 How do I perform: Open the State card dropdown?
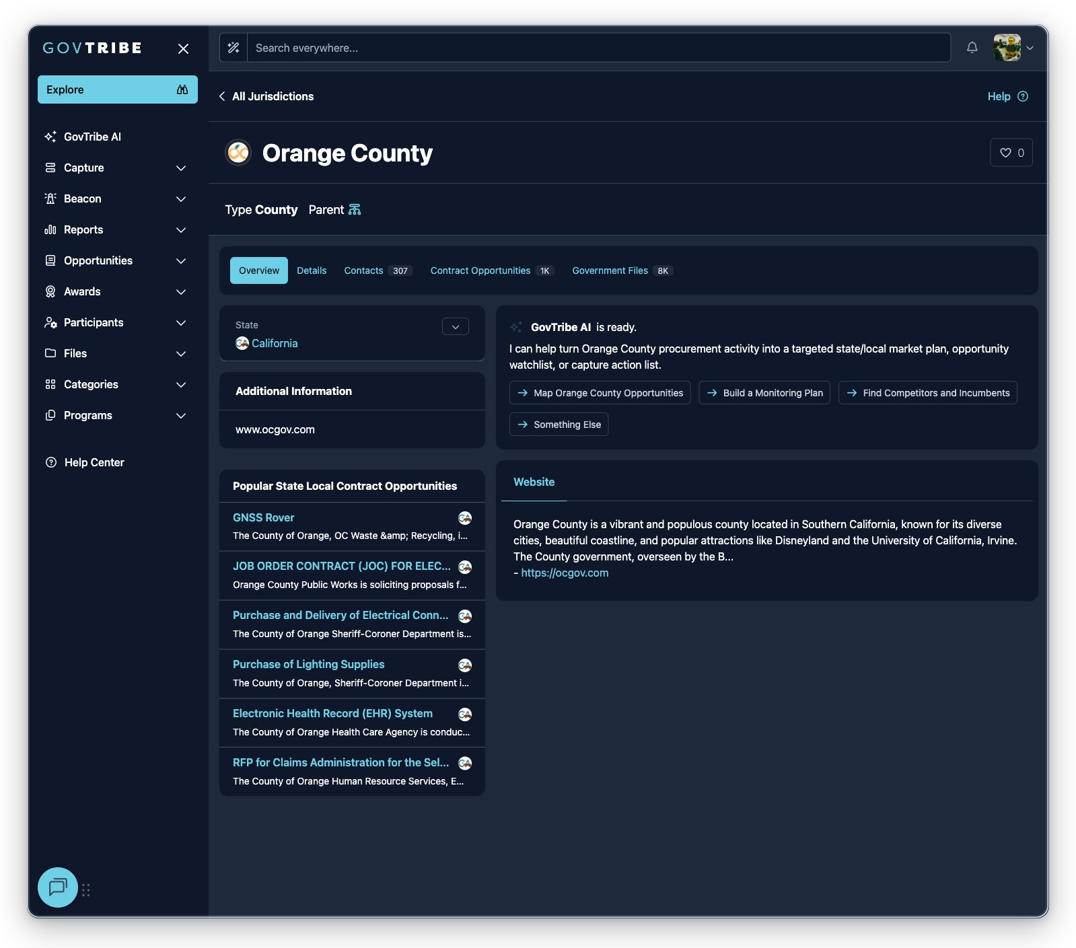(x=456, y=326)
